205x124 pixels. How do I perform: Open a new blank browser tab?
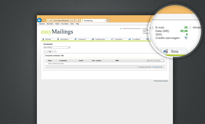coord(108,20)
